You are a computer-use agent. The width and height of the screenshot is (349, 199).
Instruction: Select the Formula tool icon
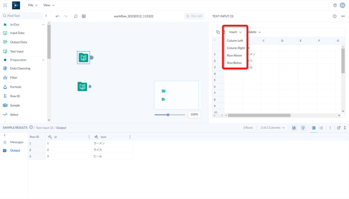[x=5, y=87]
